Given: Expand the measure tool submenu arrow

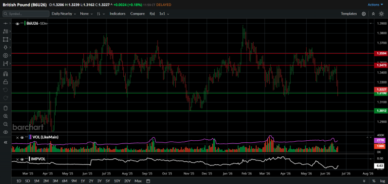Looking at the screenshot, I should (x=10, y=63).
